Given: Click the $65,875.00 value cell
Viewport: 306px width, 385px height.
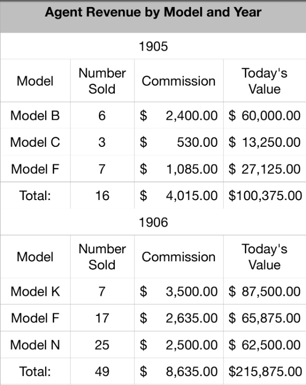Looking at the screenshot, I should coord(264,318).
